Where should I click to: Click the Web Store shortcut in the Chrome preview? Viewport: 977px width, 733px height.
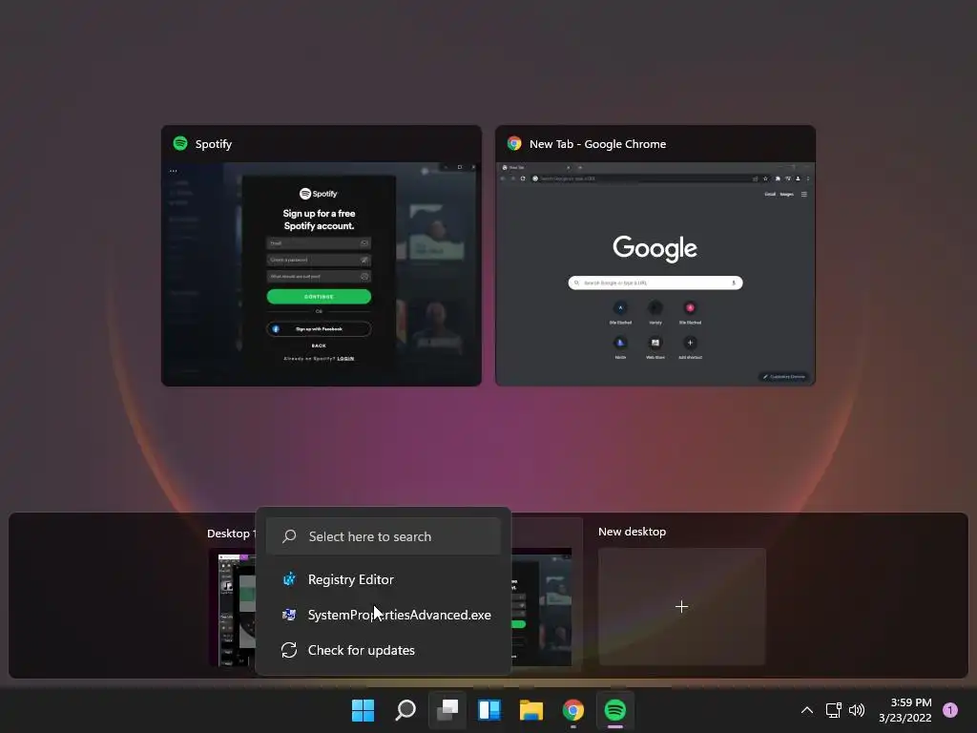[655, 346]
